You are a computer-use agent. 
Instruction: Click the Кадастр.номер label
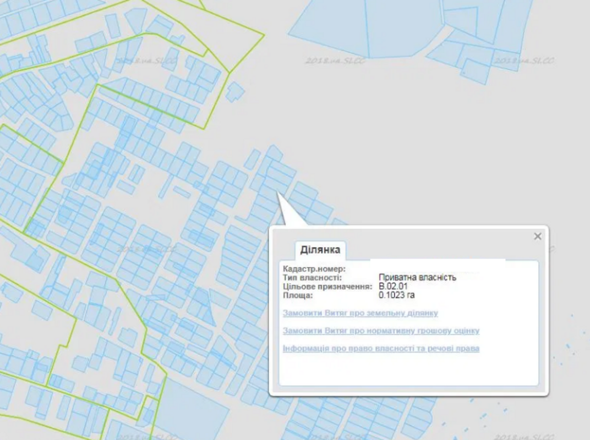tap(314, 268)
